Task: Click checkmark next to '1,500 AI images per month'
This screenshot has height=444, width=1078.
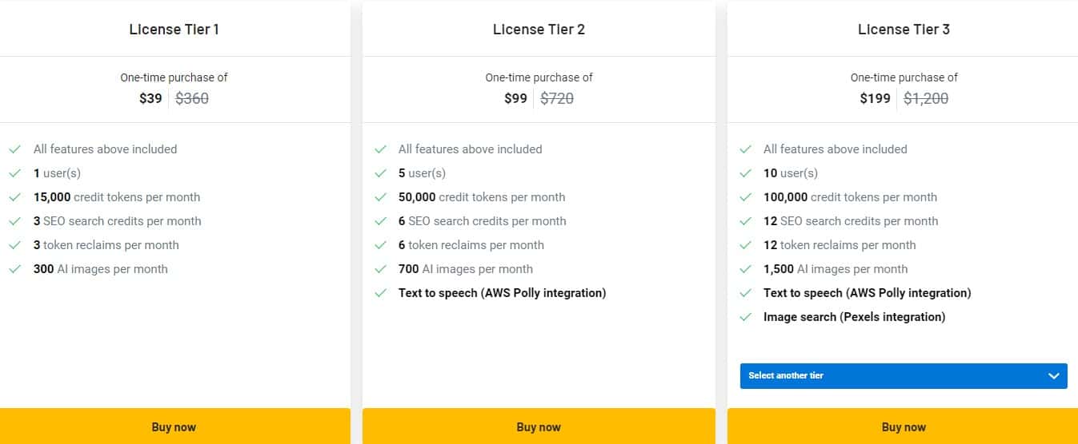Action: [745, 269]
